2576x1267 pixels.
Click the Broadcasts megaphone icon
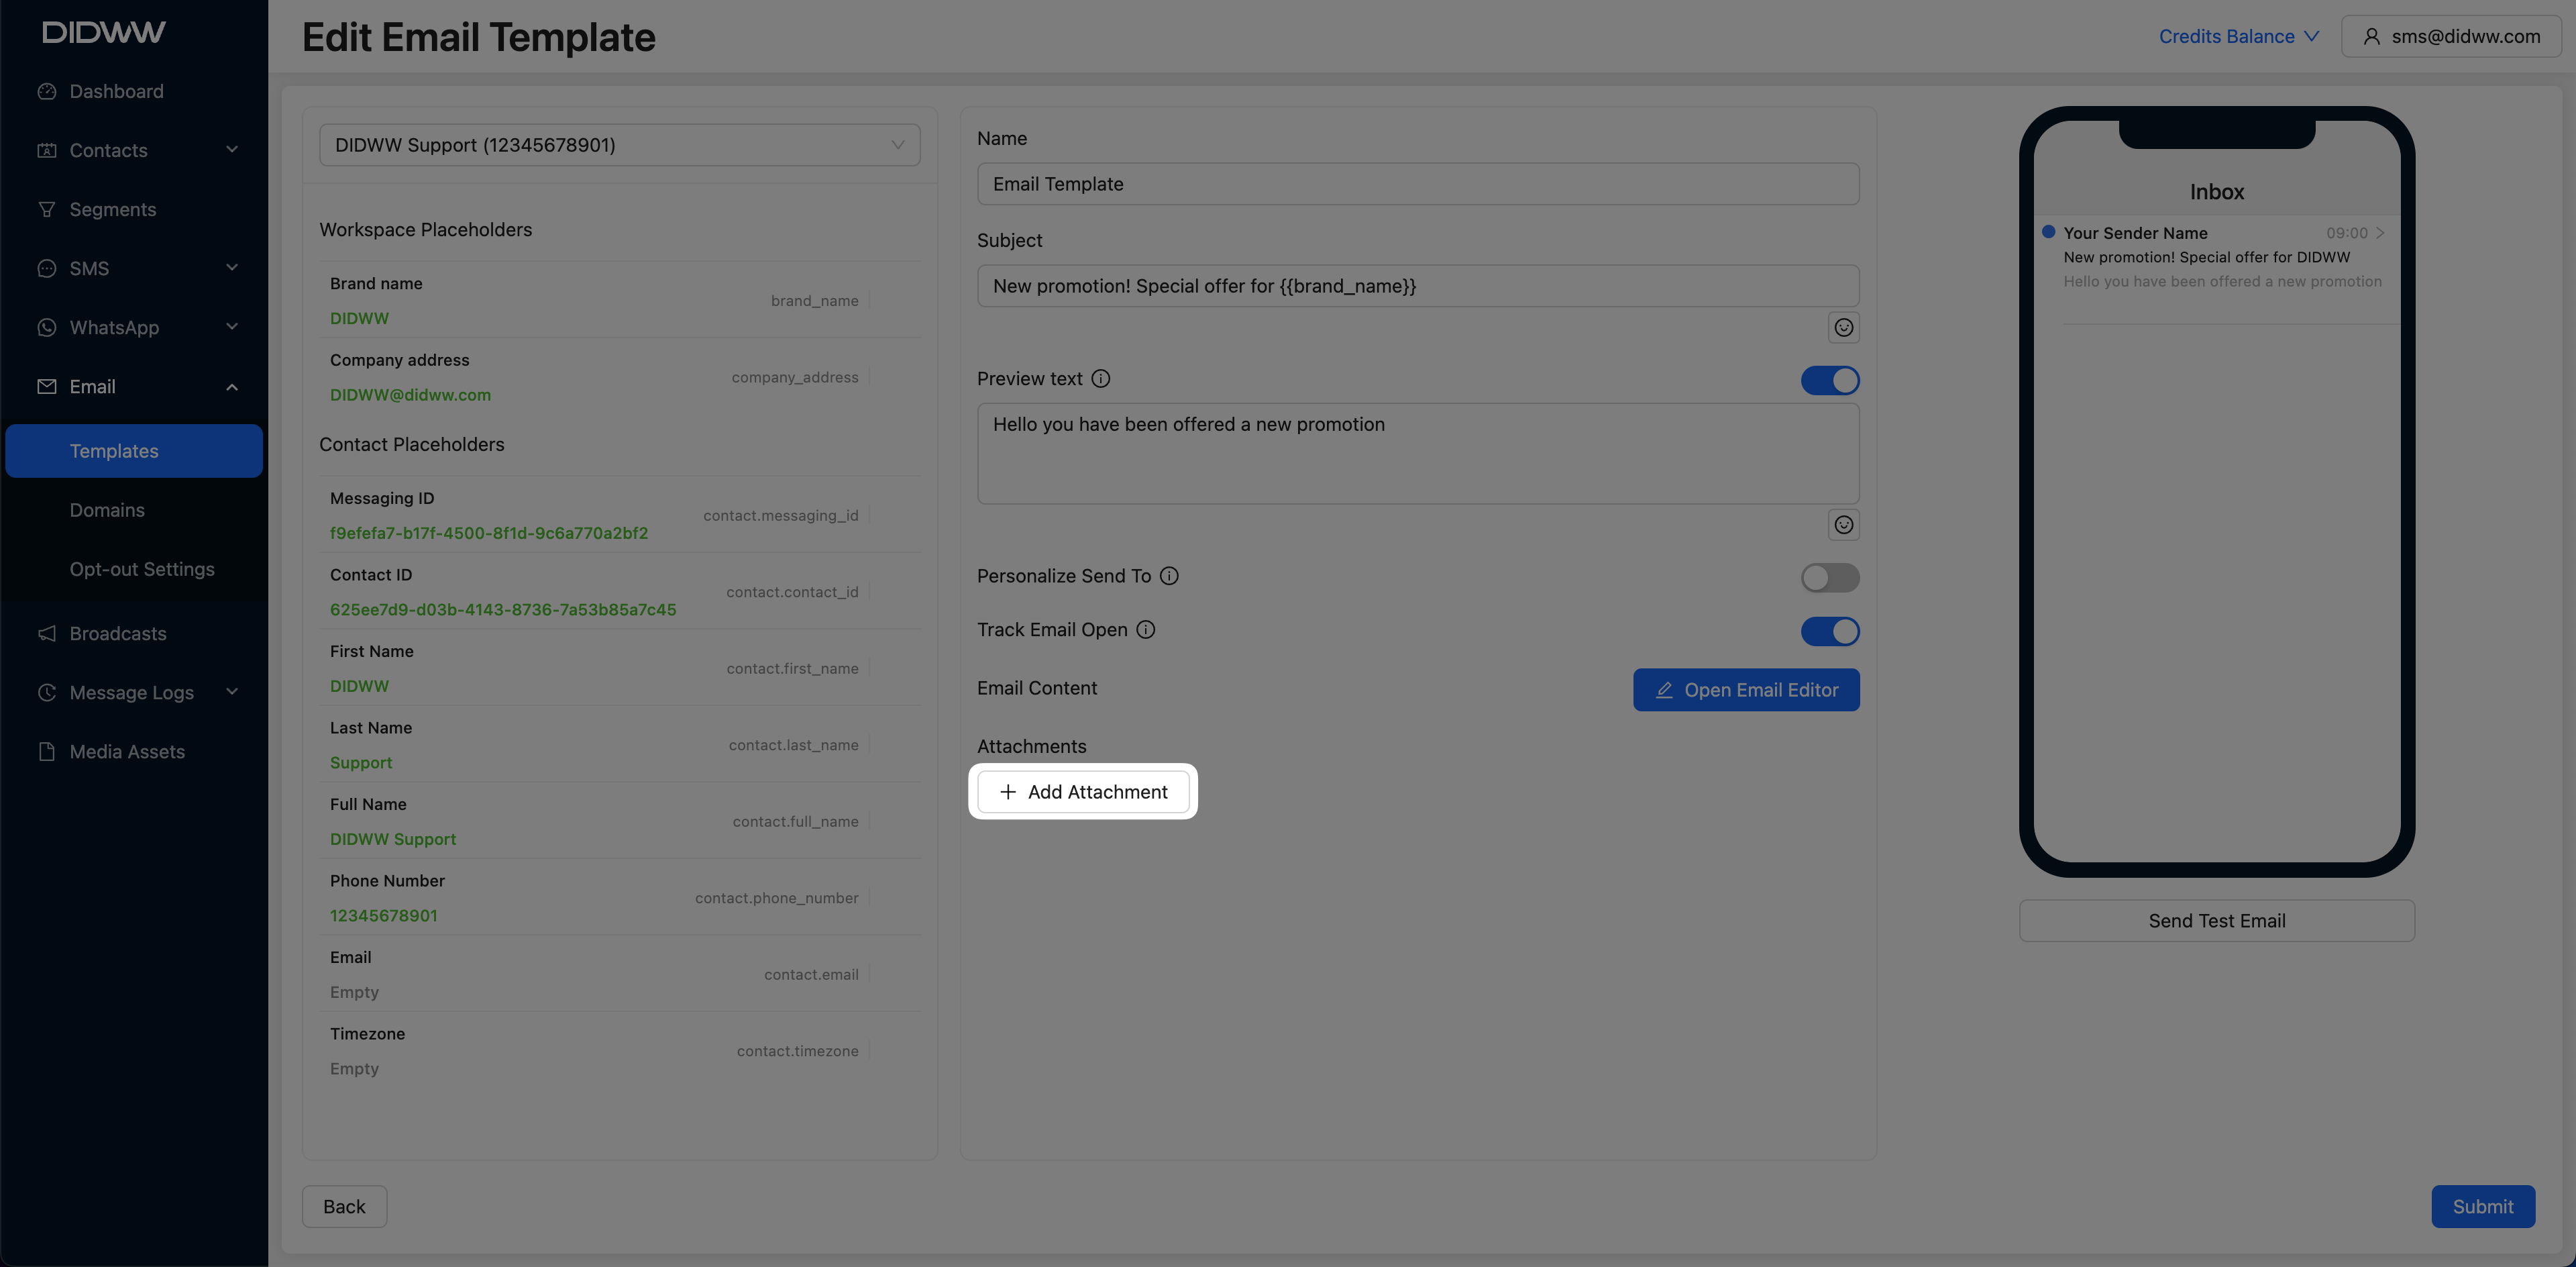pyautogui.click(x=46, y=634)
